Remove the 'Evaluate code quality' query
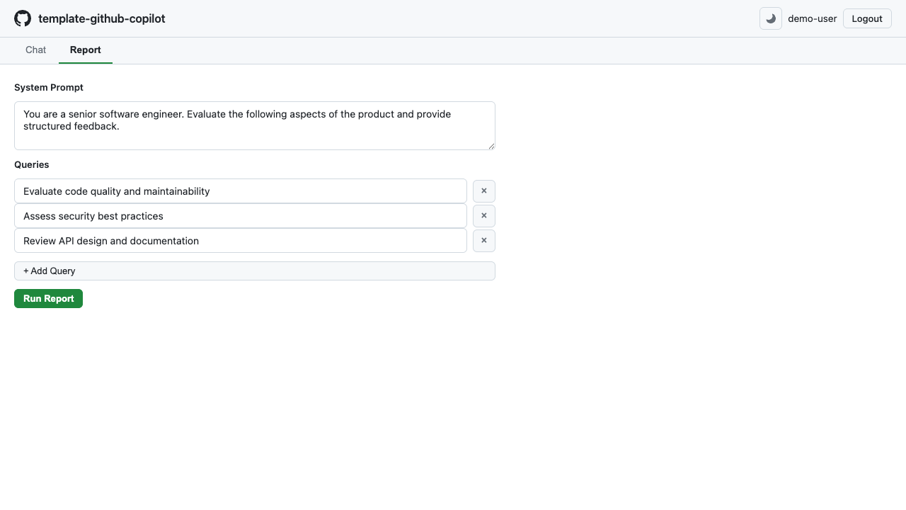Viewport: 906px width, 510px height. tap(483, 191)
